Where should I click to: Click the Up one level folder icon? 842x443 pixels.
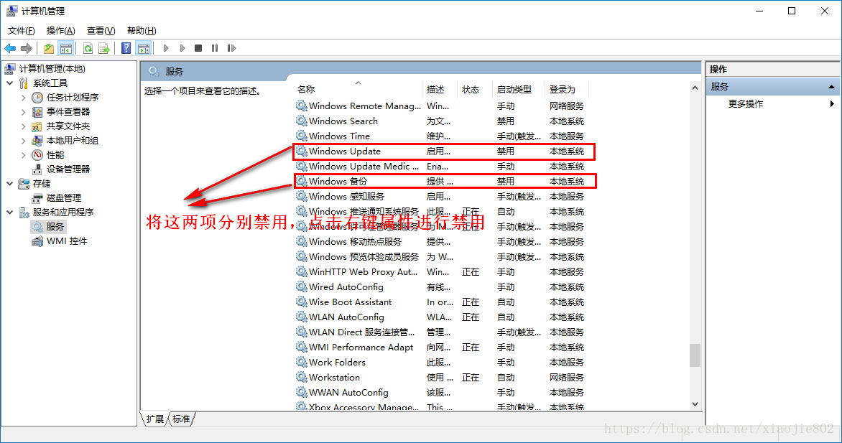(x=49, y=48)
